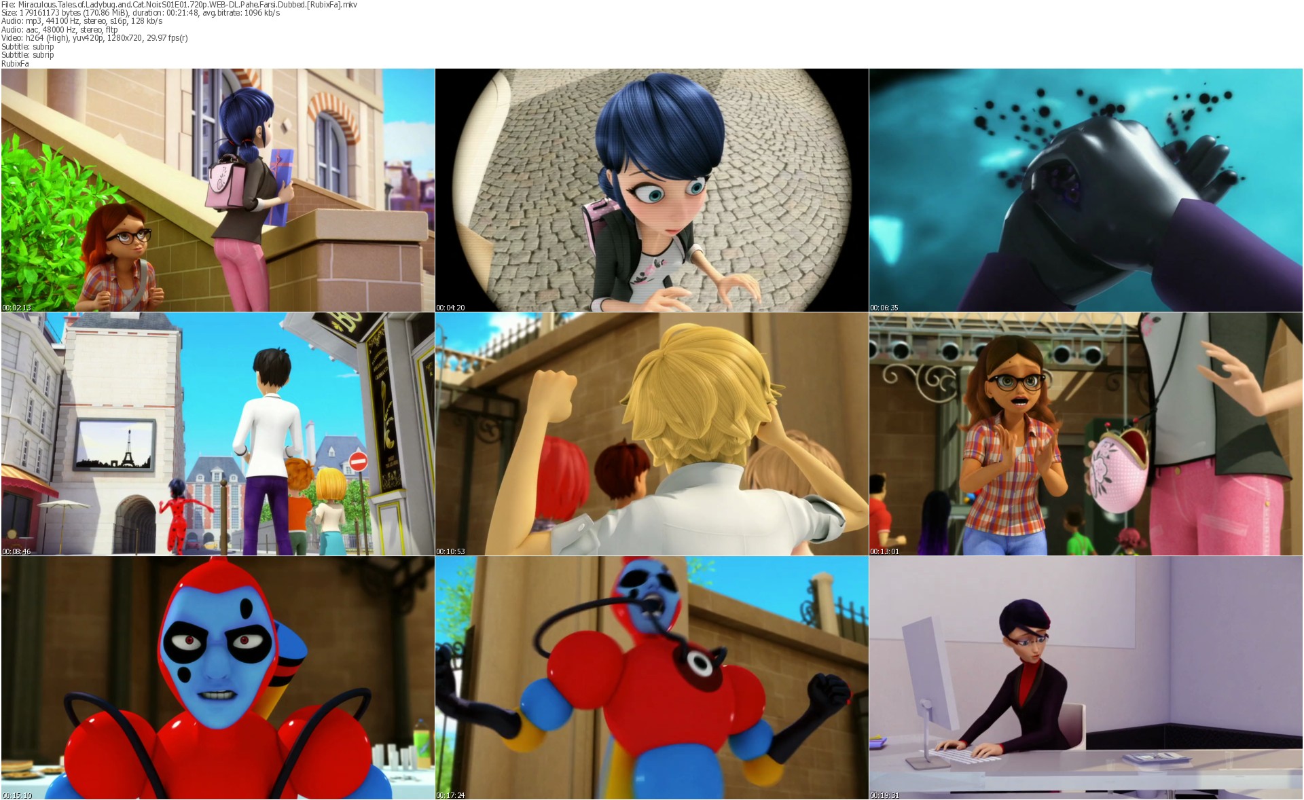
Task: Select the fisheye frame of Marinette on cobblestones
Action: click(652, 190)
